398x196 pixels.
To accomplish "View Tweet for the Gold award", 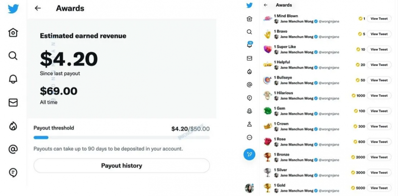I will (379, 188).
